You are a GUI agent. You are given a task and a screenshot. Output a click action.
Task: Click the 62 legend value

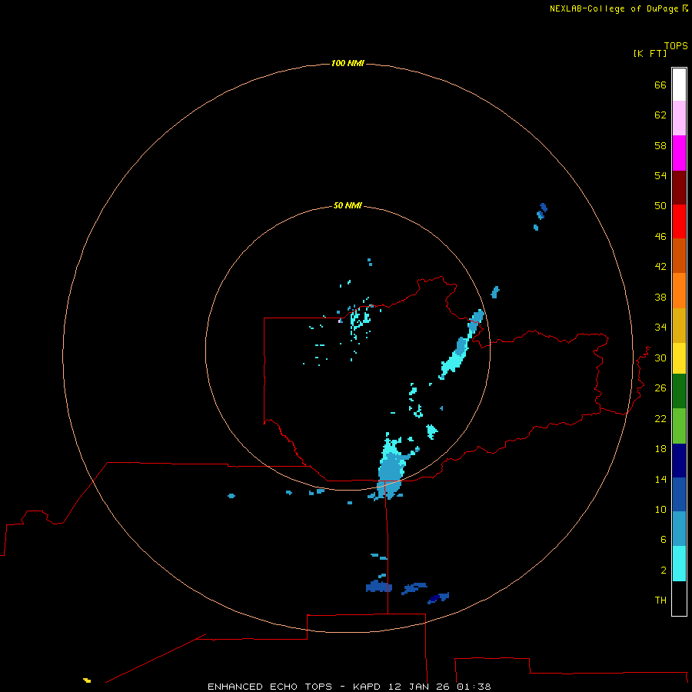660,115
